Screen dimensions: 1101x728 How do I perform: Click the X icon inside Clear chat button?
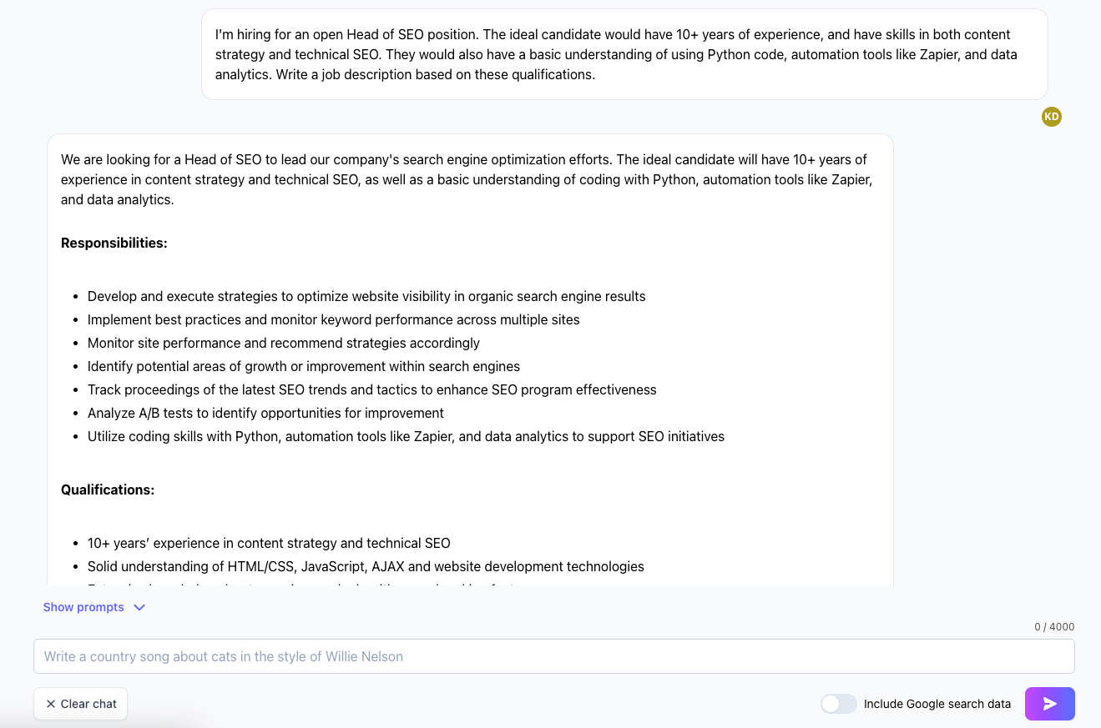point(52,704)
